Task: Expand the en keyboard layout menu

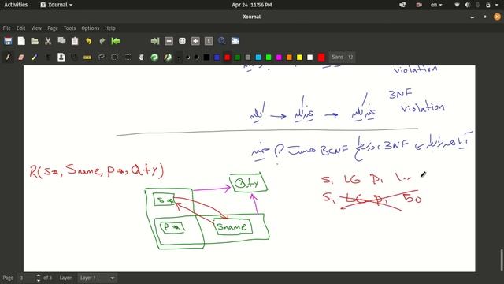Action: coord(436,5)
